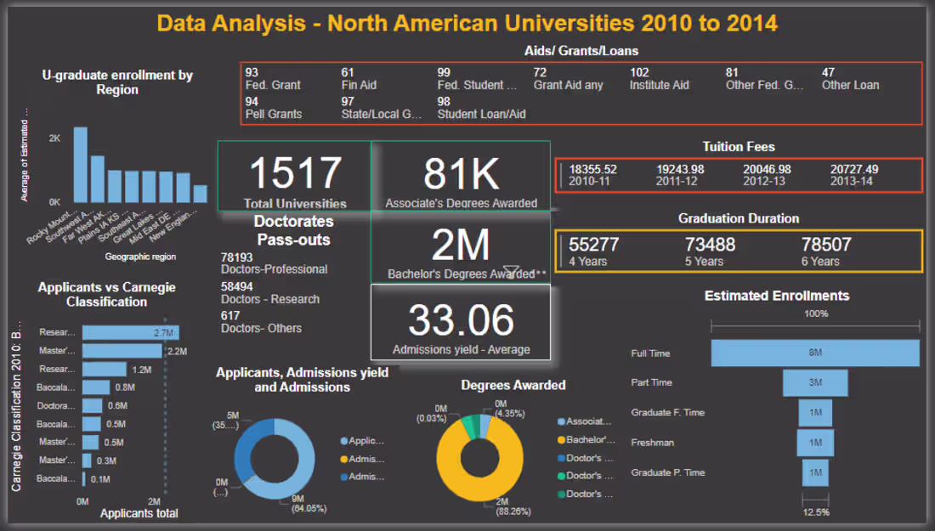Click the Full Time 8M funnel bar
This screenshot has width=935, height=531.
(x=813, y=353)
